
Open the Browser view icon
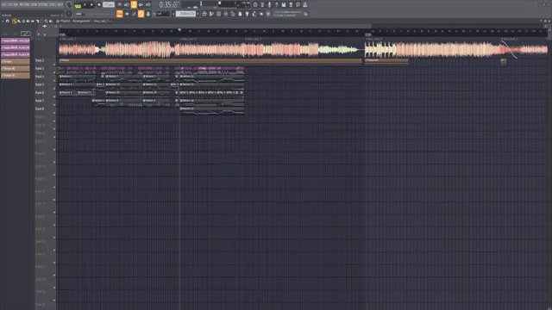click(x=233, y=14)
